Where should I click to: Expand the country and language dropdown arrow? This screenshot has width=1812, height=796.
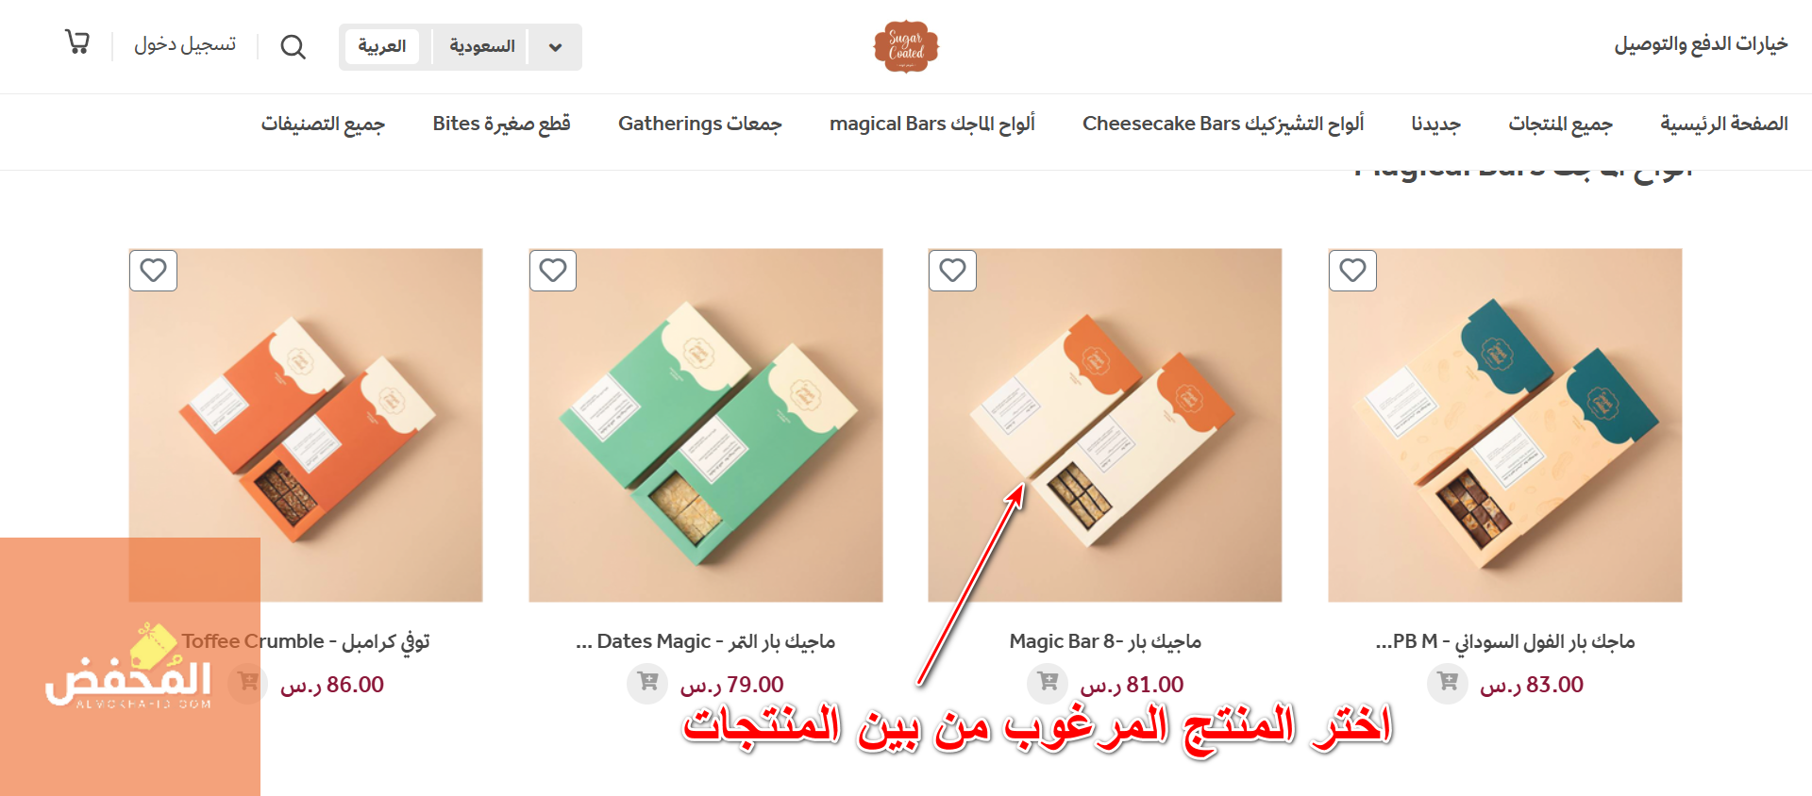[556, 47]
